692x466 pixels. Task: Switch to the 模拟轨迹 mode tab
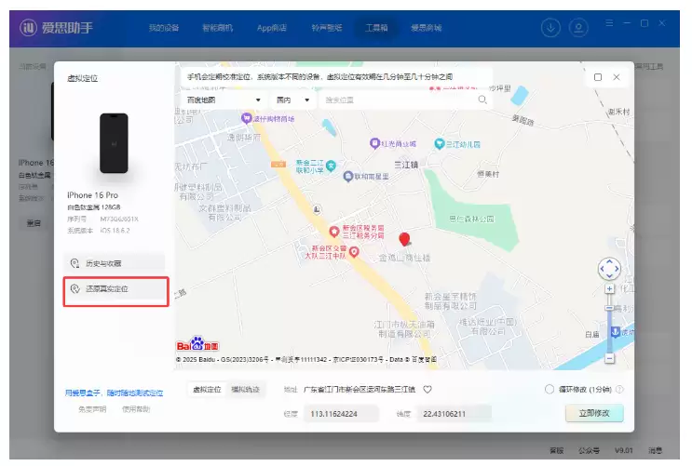coord(245,390)
